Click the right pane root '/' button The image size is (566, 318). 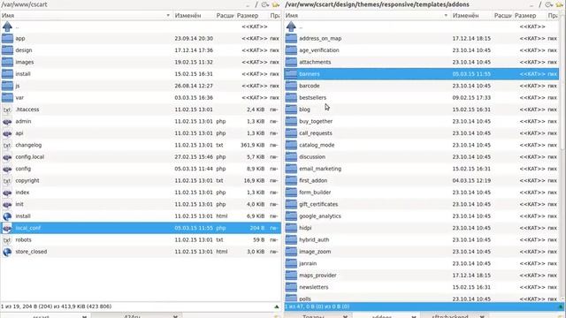tap(540, 4)
